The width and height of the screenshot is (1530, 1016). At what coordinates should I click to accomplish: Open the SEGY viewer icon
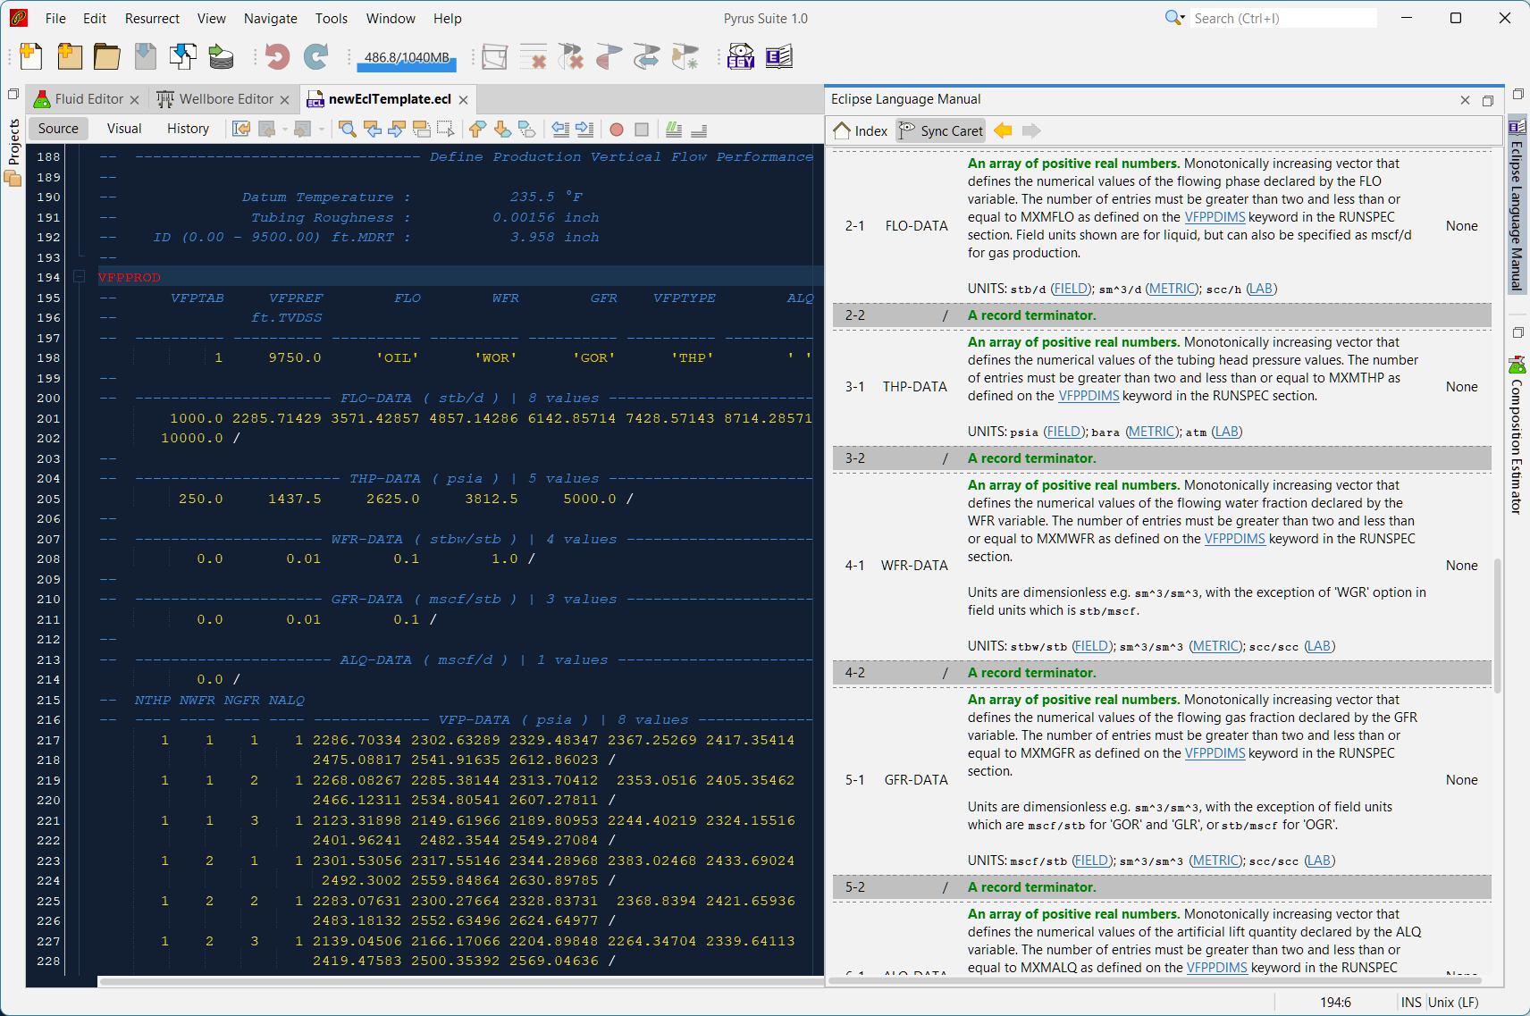pos(741,56)
